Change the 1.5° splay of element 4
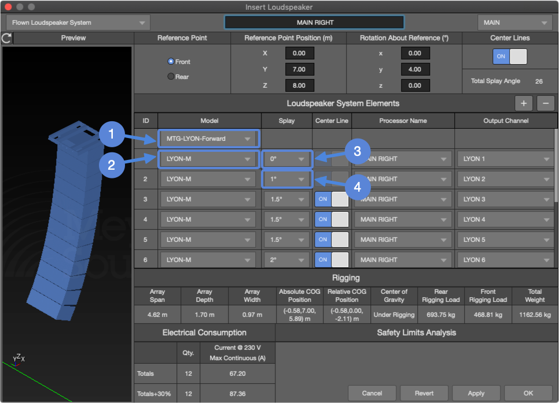 [287, 220]
